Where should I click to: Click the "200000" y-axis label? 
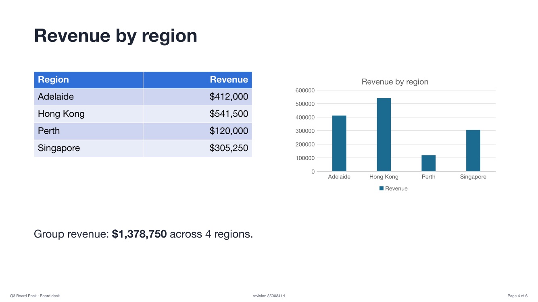pos(305,144)
